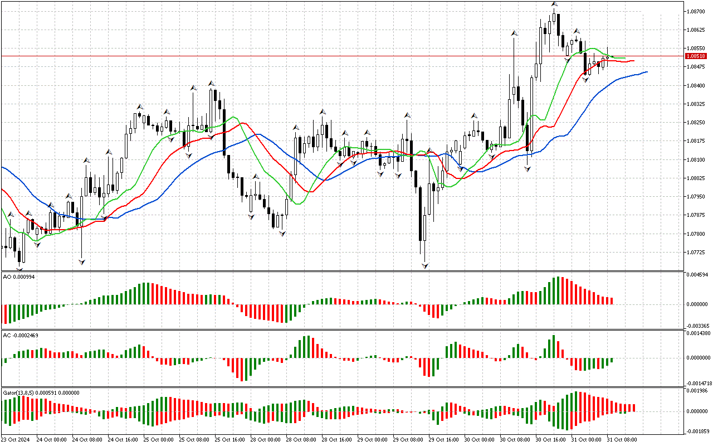Click the 31 Oct 00:00 time label
Image resolution: width=713 pixels, height=446 pixels.
pos(586,440)
